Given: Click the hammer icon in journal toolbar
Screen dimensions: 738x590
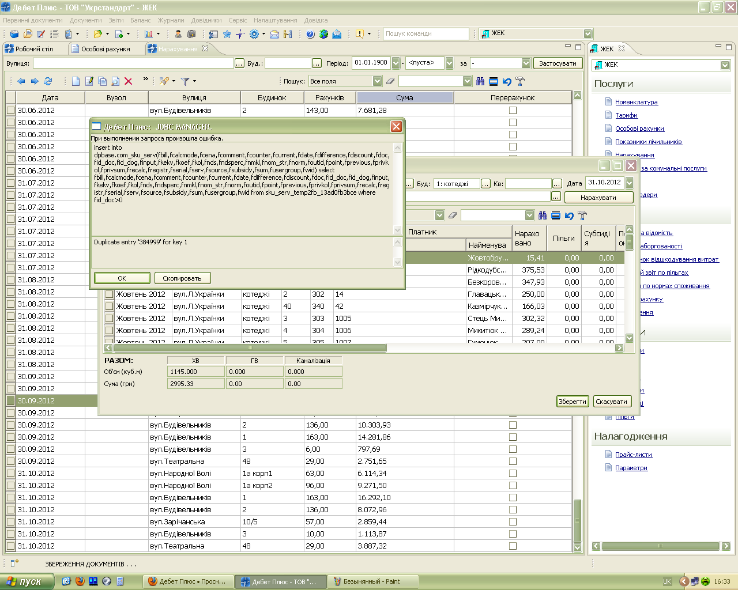Looking at the screenshot, I should (x=520, y=81).
